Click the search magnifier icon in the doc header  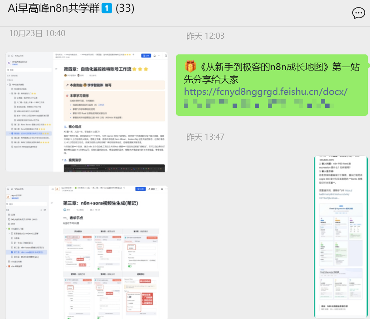pyautogui.click(x=166, y=56)
